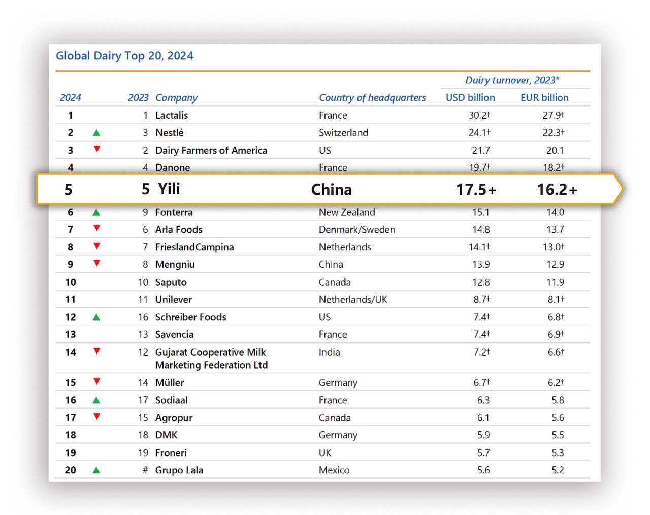Click the Global Dairy Top 20 title
650x515 pixels.
coord(125,56)
